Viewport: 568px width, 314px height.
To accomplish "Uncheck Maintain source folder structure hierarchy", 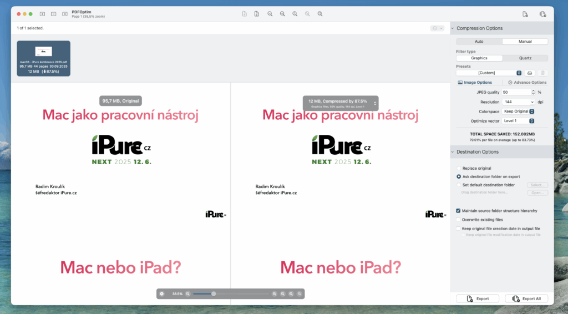I will (x=458, y=211).
